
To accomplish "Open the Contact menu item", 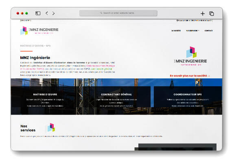I will point(208,30).
